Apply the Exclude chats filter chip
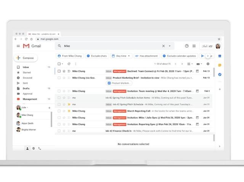This screenshot has height=182, width=244. [97, 56]
